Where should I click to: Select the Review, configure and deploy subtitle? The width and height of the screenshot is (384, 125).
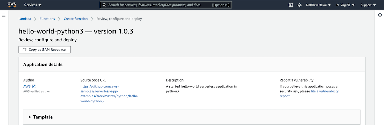pyautogui.click(x=48, y=40)
